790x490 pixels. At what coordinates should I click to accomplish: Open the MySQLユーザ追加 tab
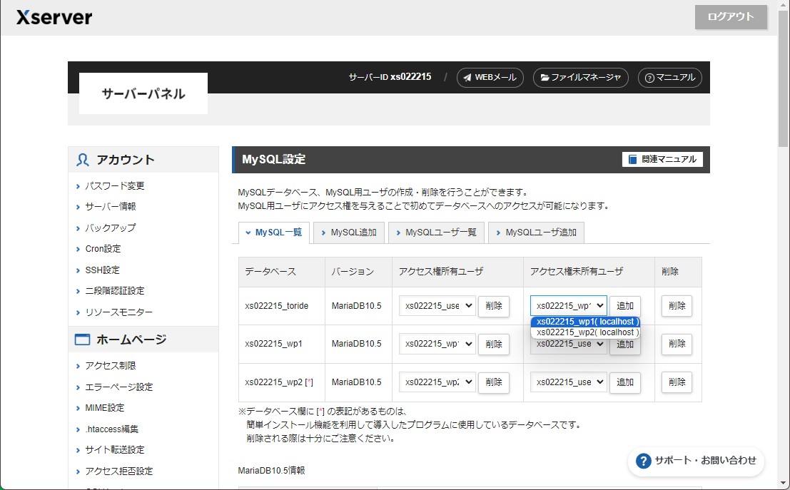coord(536,233)
